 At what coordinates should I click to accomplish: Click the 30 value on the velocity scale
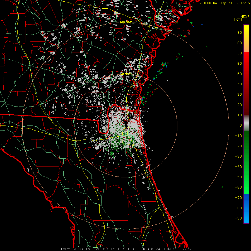[240, 95]
